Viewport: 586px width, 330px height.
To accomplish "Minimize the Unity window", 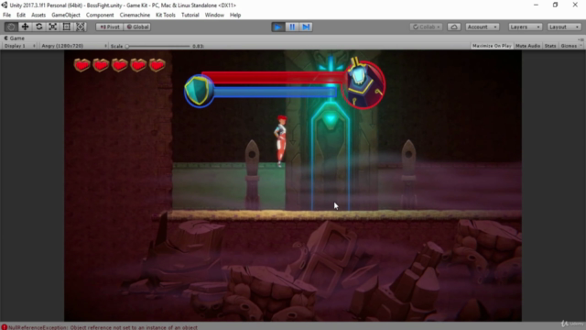I will [x=536, y=5].
